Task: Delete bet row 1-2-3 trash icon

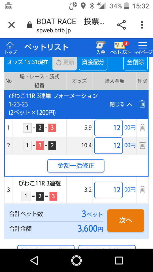Action: (x=142, y=128)
